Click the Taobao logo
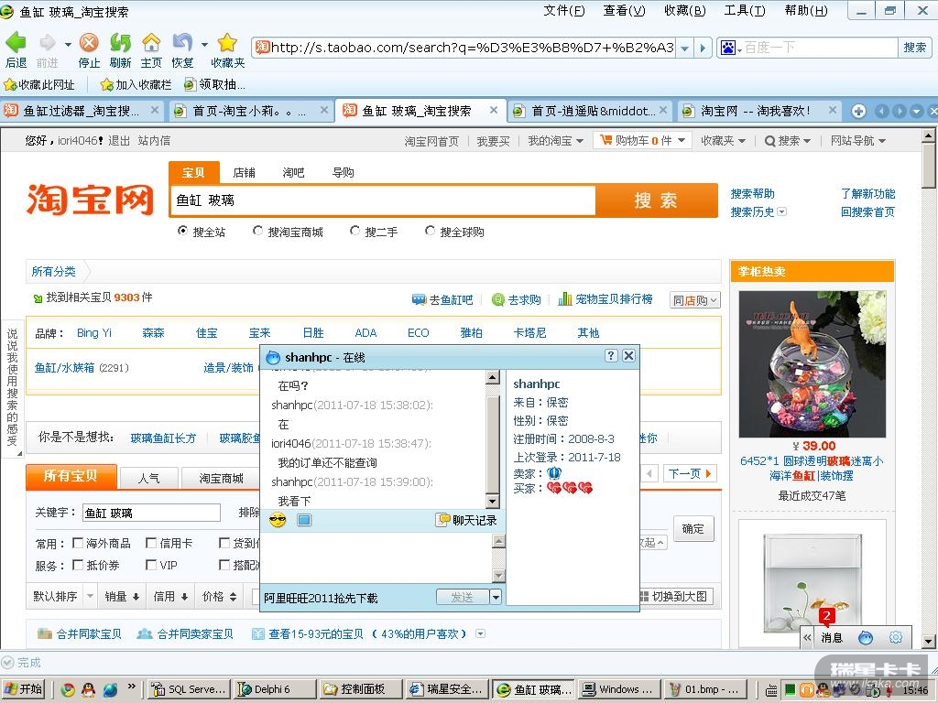The height and width of the screenshot is (703, 938). (90, 199)
